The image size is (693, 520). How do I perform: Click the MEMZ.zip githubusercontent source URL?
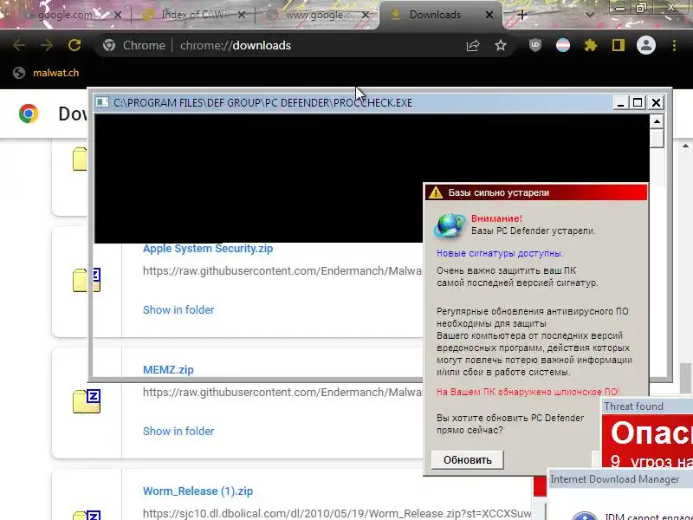282,393
